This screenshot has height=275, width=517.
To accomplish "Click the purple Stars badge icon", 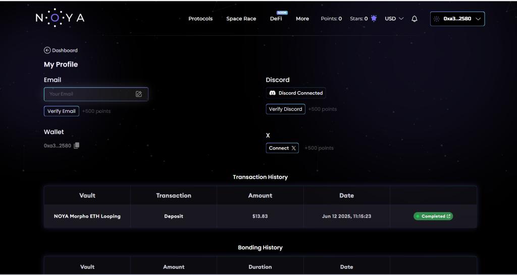I will tap(374, 19).
